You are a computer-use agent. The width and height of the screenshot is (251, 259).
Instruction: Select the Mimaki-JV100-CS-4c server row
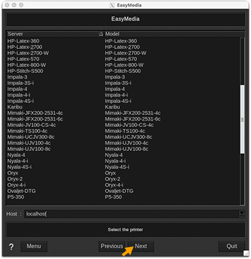31,125
